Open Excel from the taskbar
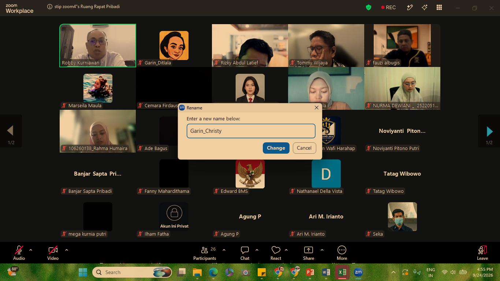Image resolution: width=500 pixels, height=281 pixels. click(x=342, y=272)
